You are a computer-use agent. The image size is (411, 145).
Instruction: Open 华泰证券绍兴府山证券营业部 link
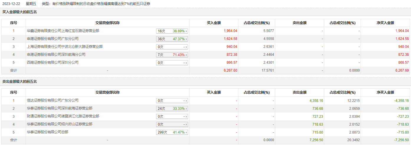coord(60,124)
